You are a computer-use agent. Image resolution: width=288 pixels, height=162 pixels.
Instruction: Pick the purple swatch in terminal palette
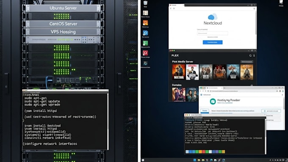click(217, 151)
